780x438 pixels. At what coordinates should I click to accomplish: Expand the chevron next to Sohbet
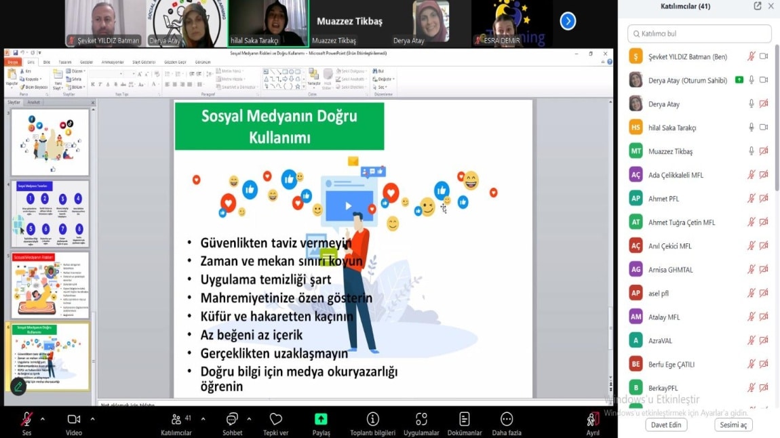249,418
